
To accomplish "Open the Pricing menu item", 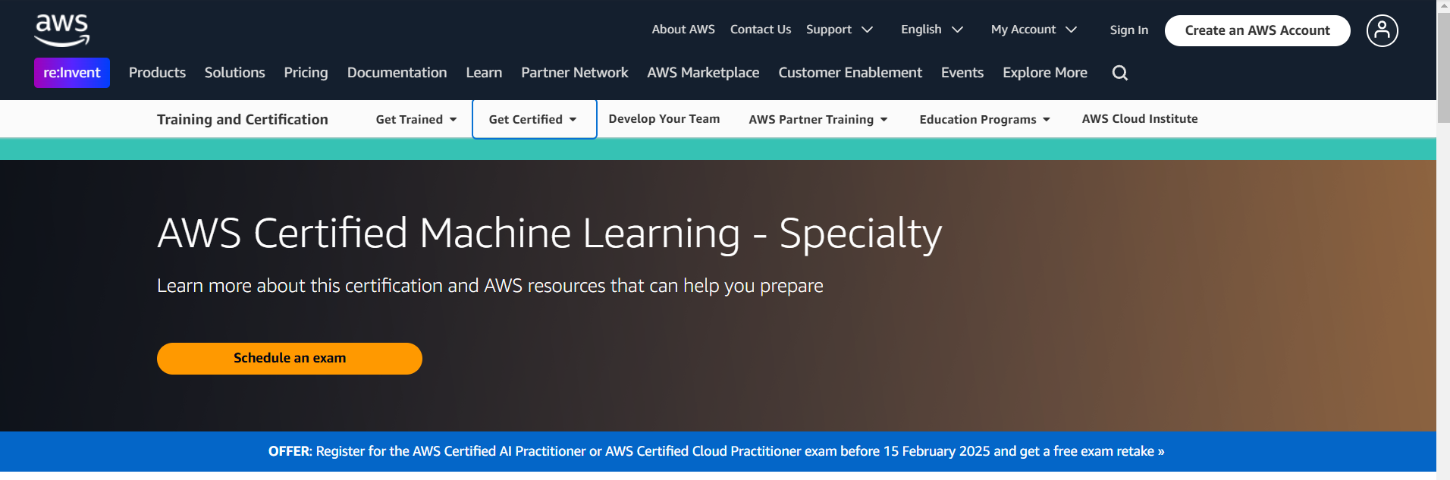I will 306,73.
